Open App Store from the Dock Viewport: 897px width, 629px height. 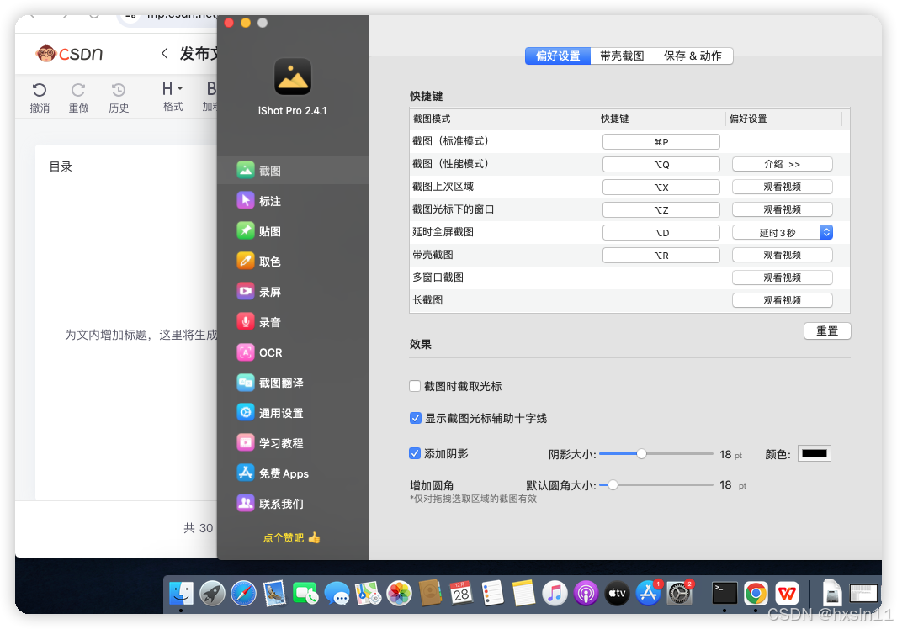pyautogui.click(x=648, y=593)
